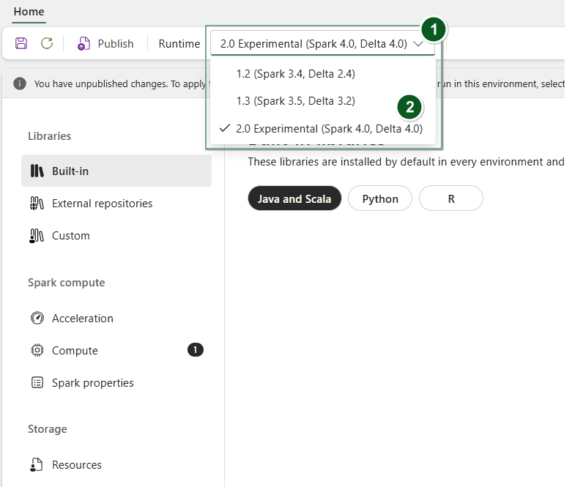Click the info icon in notification bar
Viewport: 572px width, 487px height.
(20, 83)
